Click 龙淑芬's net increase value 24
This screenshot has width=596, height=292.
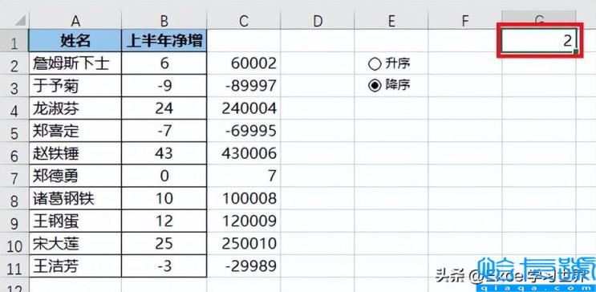pos(164,108)
